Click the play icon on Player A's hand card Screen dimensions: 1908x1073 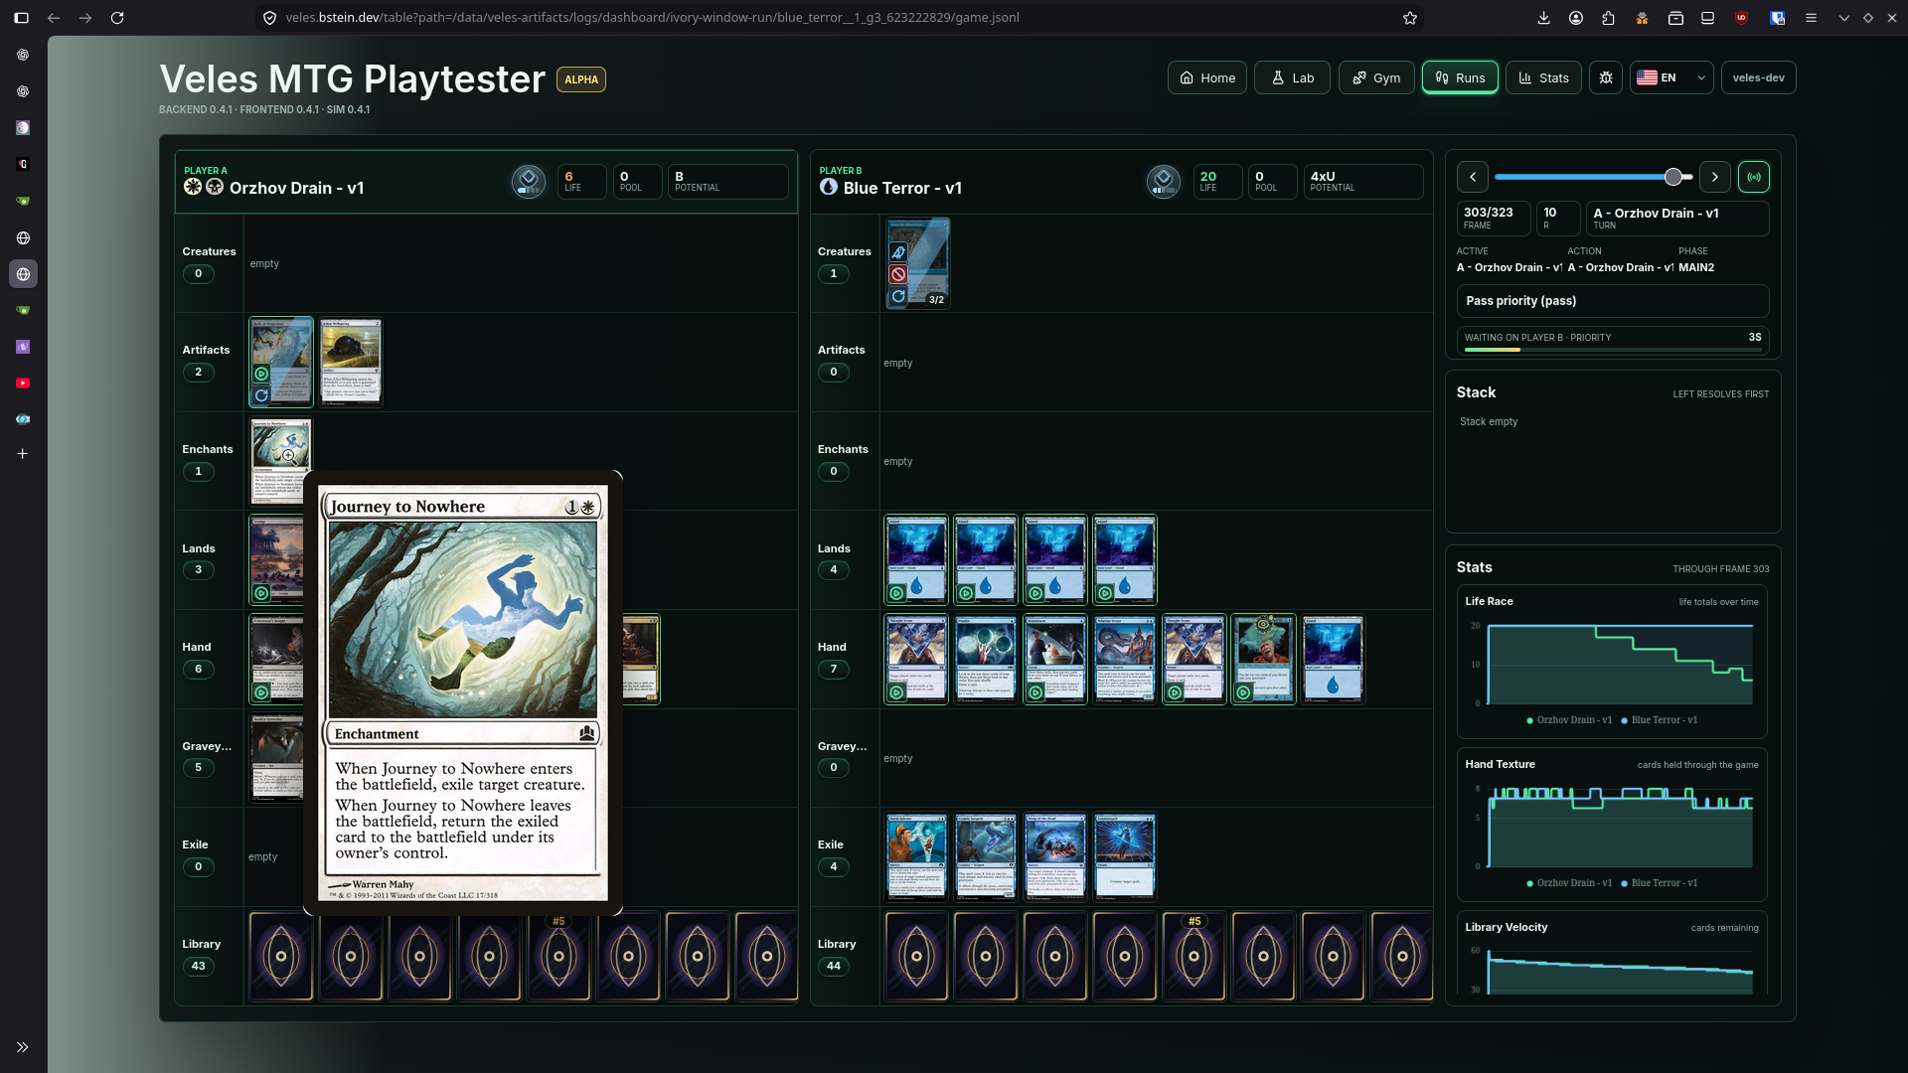(261, 692)
